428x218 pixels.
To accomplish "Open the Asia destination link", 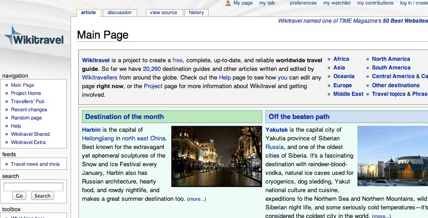I will tap(339, 68).
